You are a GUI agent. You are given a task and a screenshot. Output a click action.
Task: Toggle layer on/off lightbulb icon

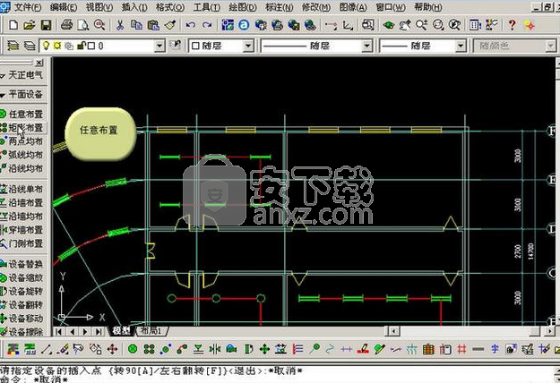point(46,46)
